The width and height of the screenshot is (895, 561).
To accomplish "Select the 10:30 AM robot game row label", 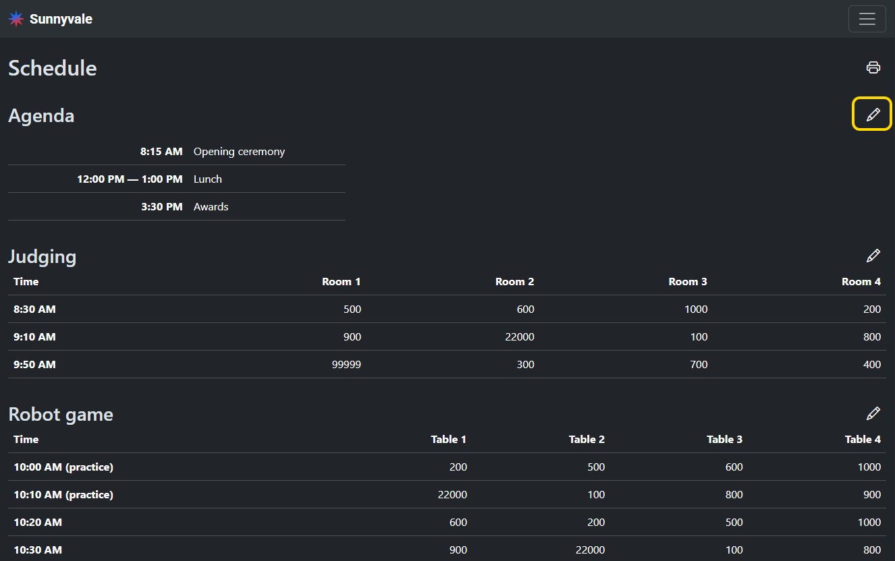I will (38, 550).
